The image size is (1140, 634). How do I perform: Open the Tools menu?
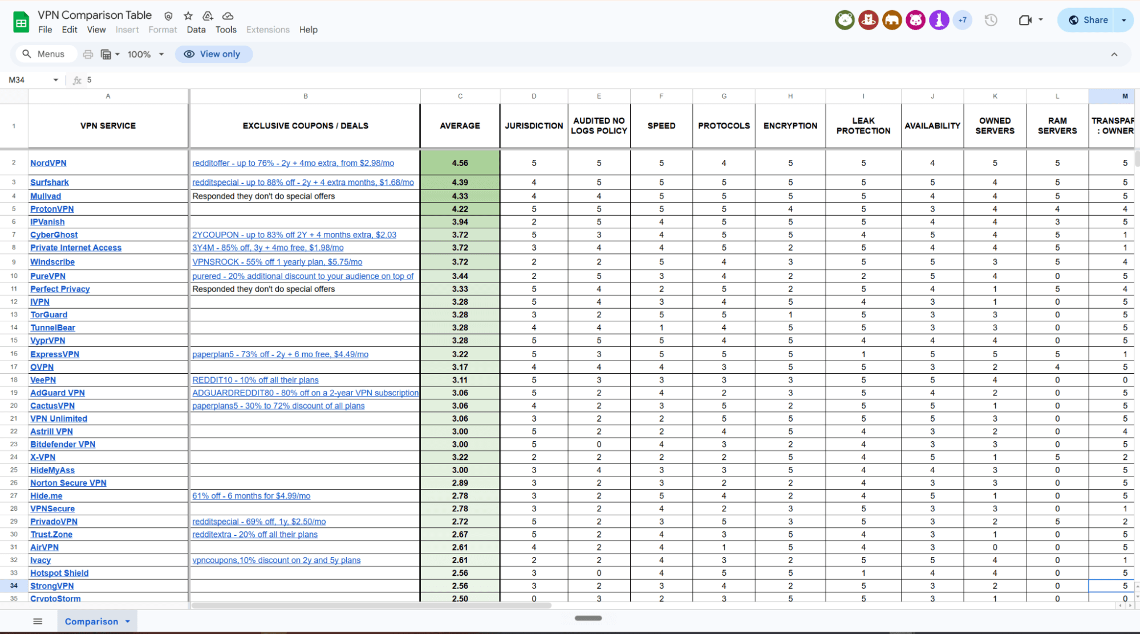click(226, 30)
